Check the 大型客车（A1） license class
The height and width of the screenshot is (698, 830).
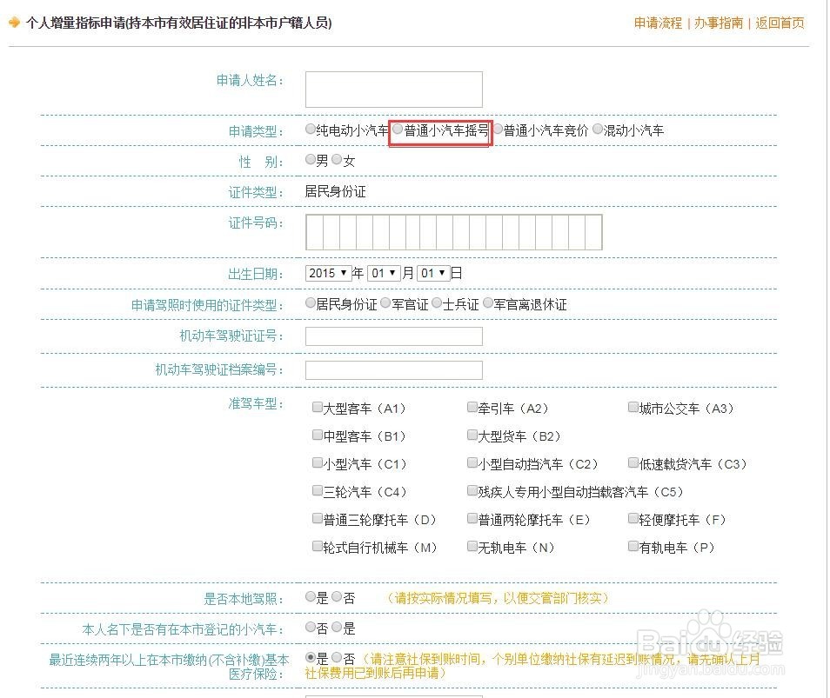click(317, 406)
